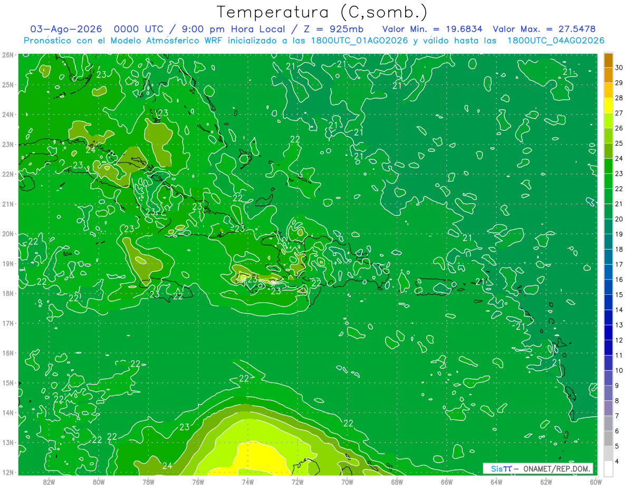The image size is (633, 489).
Task: Pick orange color bar segment between 29 and 30
Action: click(608, 75)
